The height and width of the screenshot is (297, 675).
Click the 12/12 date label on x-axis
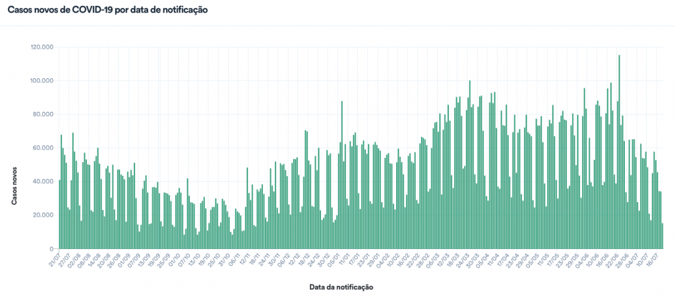(x=293, y=260)
